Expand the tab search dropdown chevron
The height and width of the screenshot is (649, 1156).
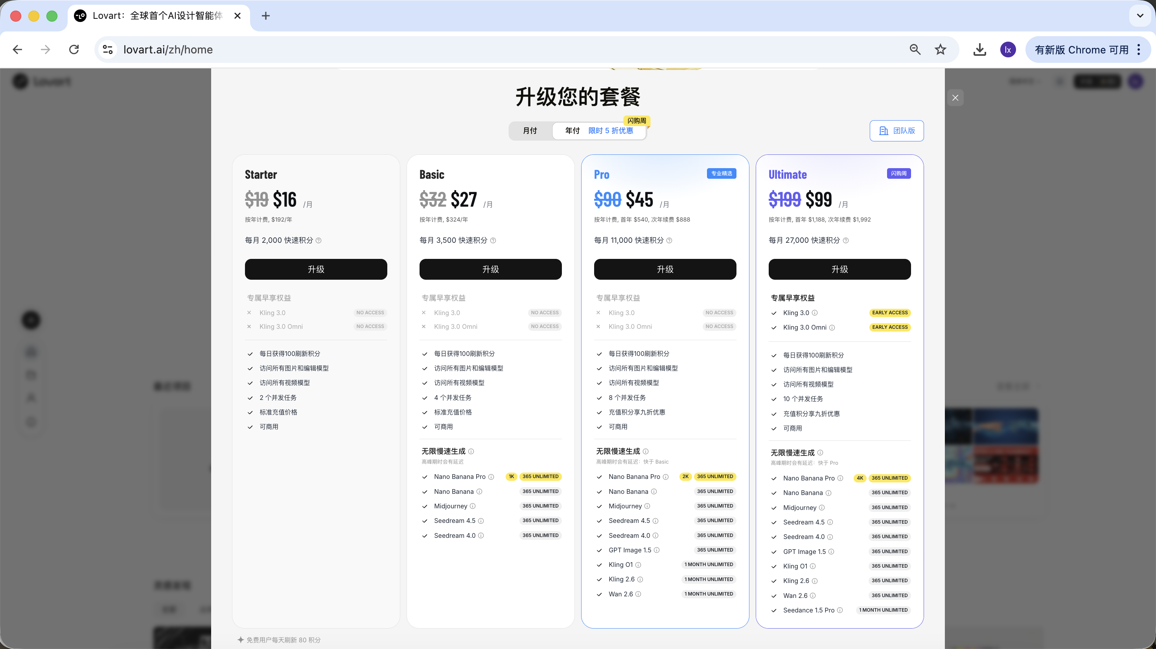pos(1140,16)
